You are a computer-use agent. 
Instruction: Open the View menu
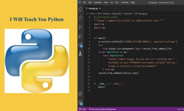point(106,2)
